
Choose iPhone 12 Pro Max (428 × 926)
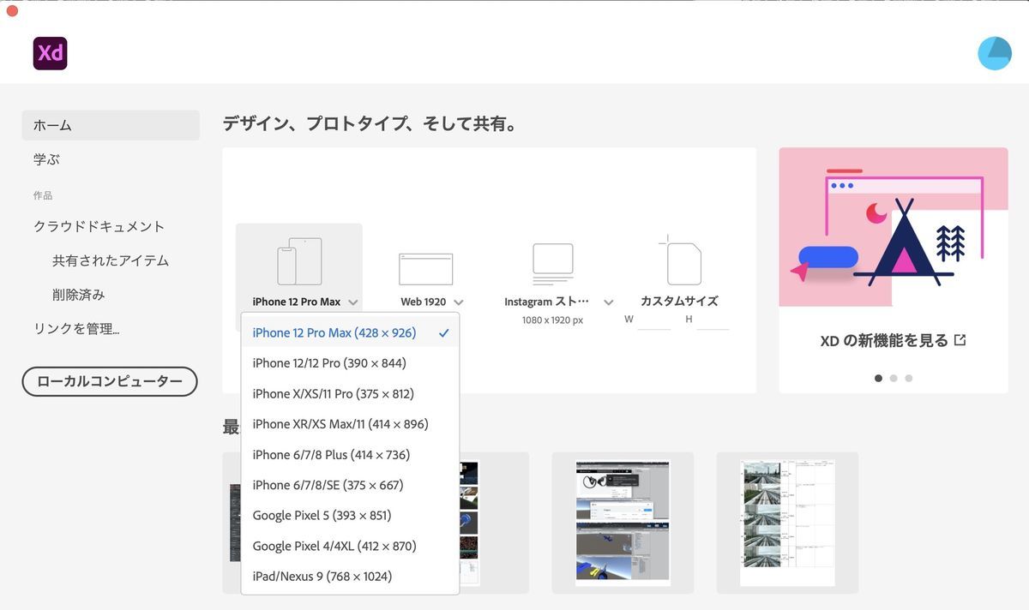click(x=350, y=332)
